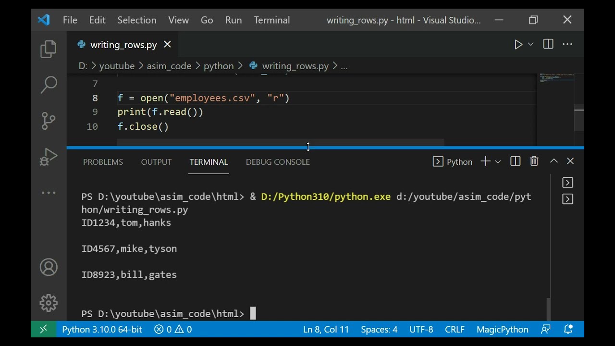
Task: Open the notifications bell in status bar
Action: pos(568,329)
